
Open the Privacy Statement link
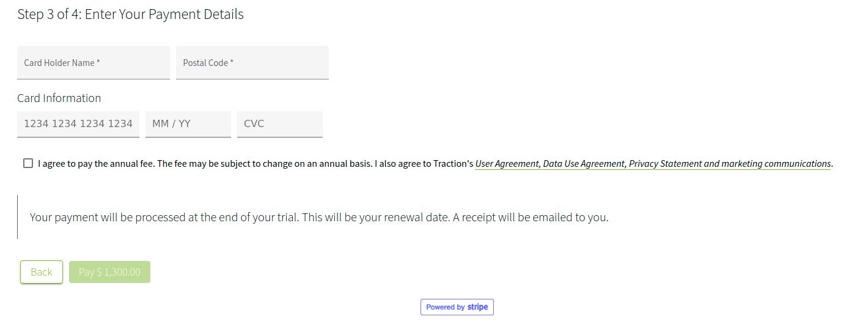[665, 164]
